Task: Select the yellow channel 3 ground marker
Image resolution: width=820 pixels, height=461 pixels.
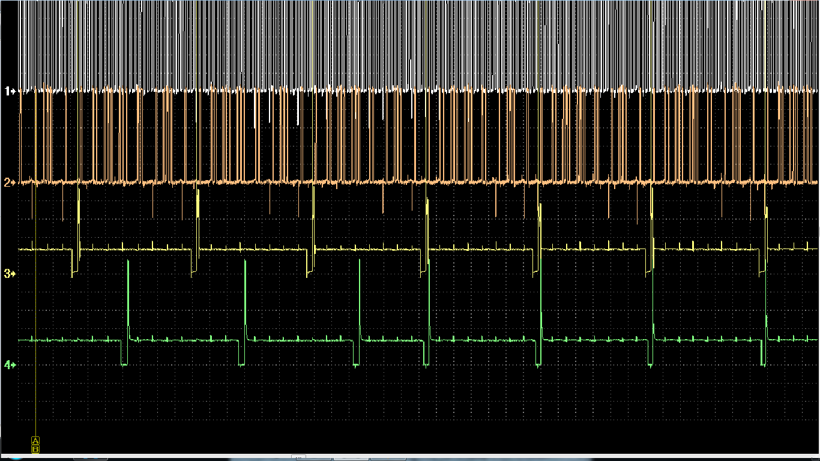Action: pos(9,274)
